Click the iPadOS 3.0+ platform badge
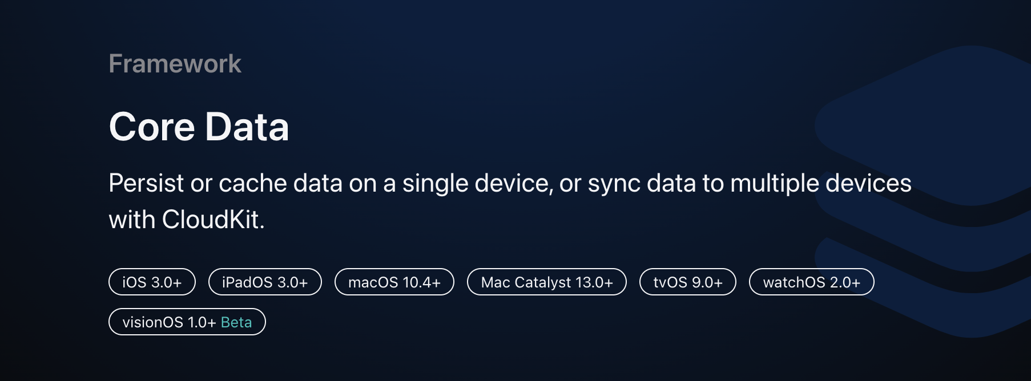Image resolution: width=1031 pixels, height=381 pixels. 265,282
